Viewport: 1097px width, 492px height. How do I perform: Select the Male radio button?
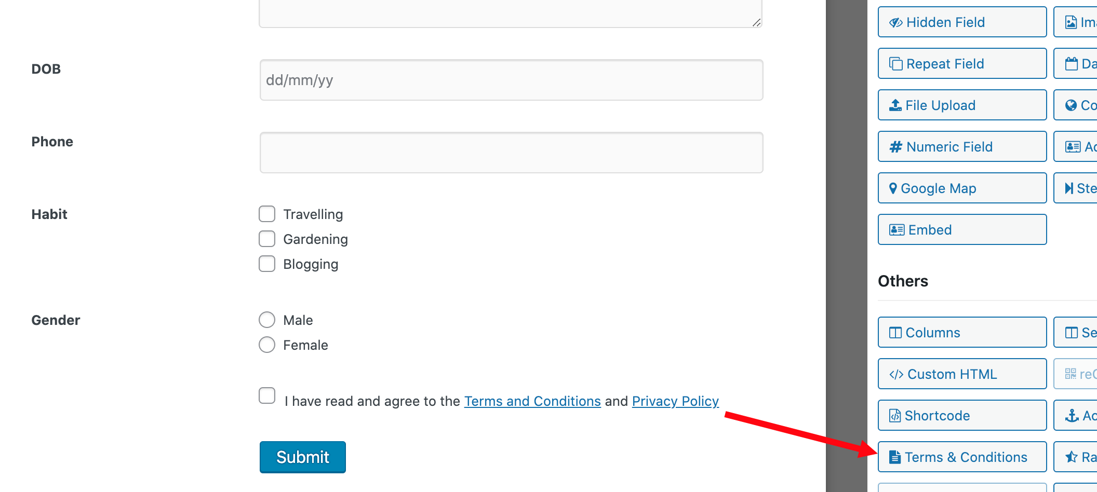coord(267,320)
